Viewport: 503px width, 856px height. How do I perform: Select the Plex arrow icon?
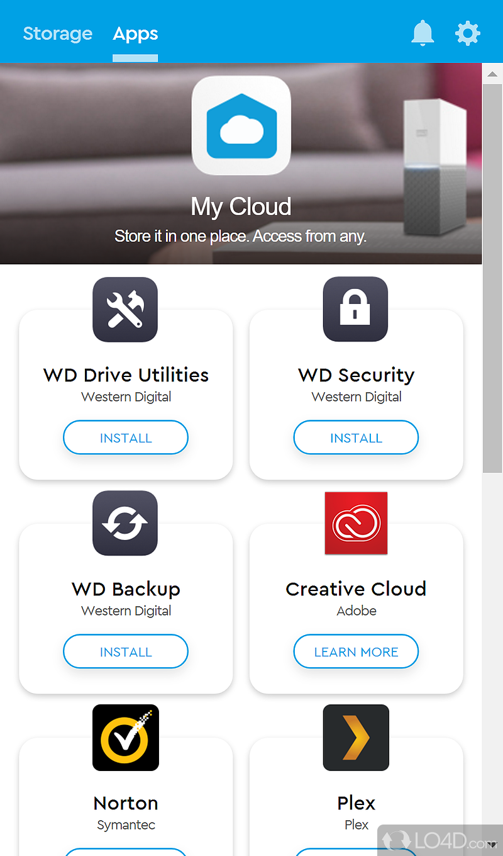coord(356,738)
